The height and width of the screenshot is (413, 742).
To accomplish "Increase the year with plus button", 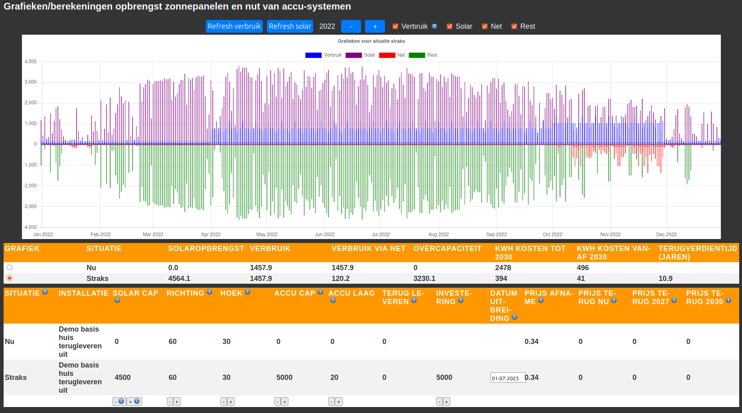I will tap(375, 26).
